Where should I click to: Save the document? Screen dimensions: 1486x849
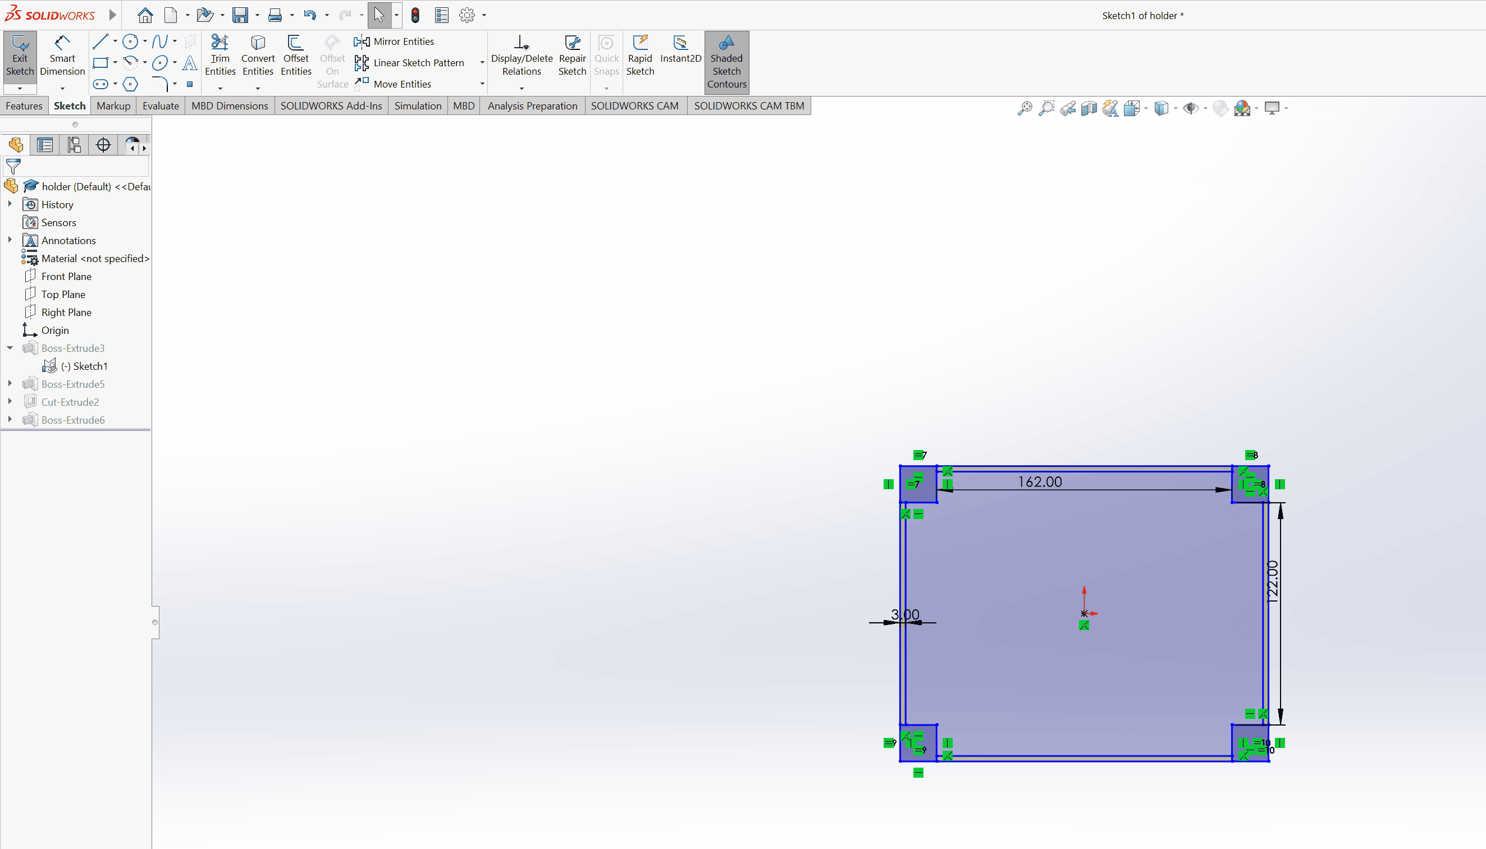[240, 15]
